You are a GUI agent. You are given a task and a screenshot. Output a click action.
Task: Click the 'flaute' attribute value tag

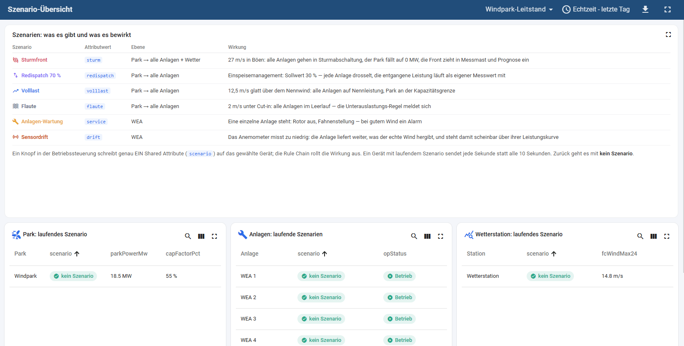(x=95, y=106)
